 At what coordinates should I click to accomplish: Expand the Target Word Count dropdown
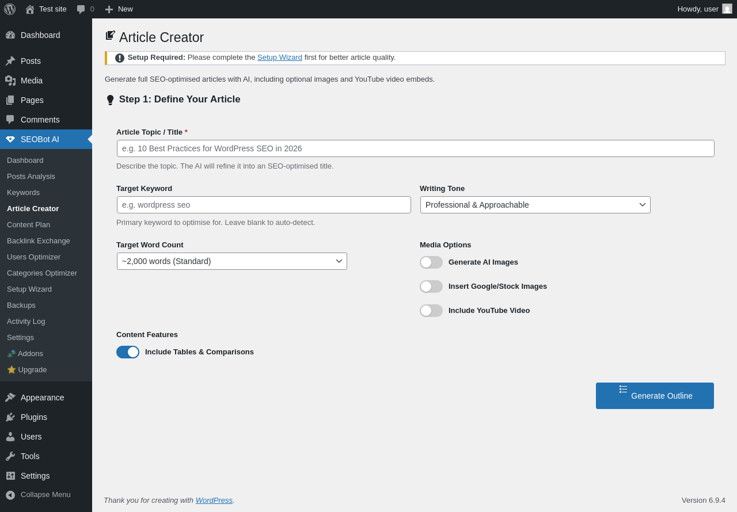[231, 261]
